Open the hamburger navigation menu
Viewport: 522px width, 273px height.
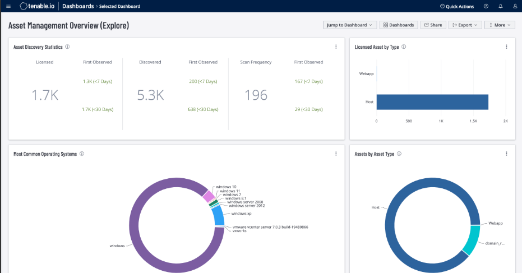pos(8,6)
